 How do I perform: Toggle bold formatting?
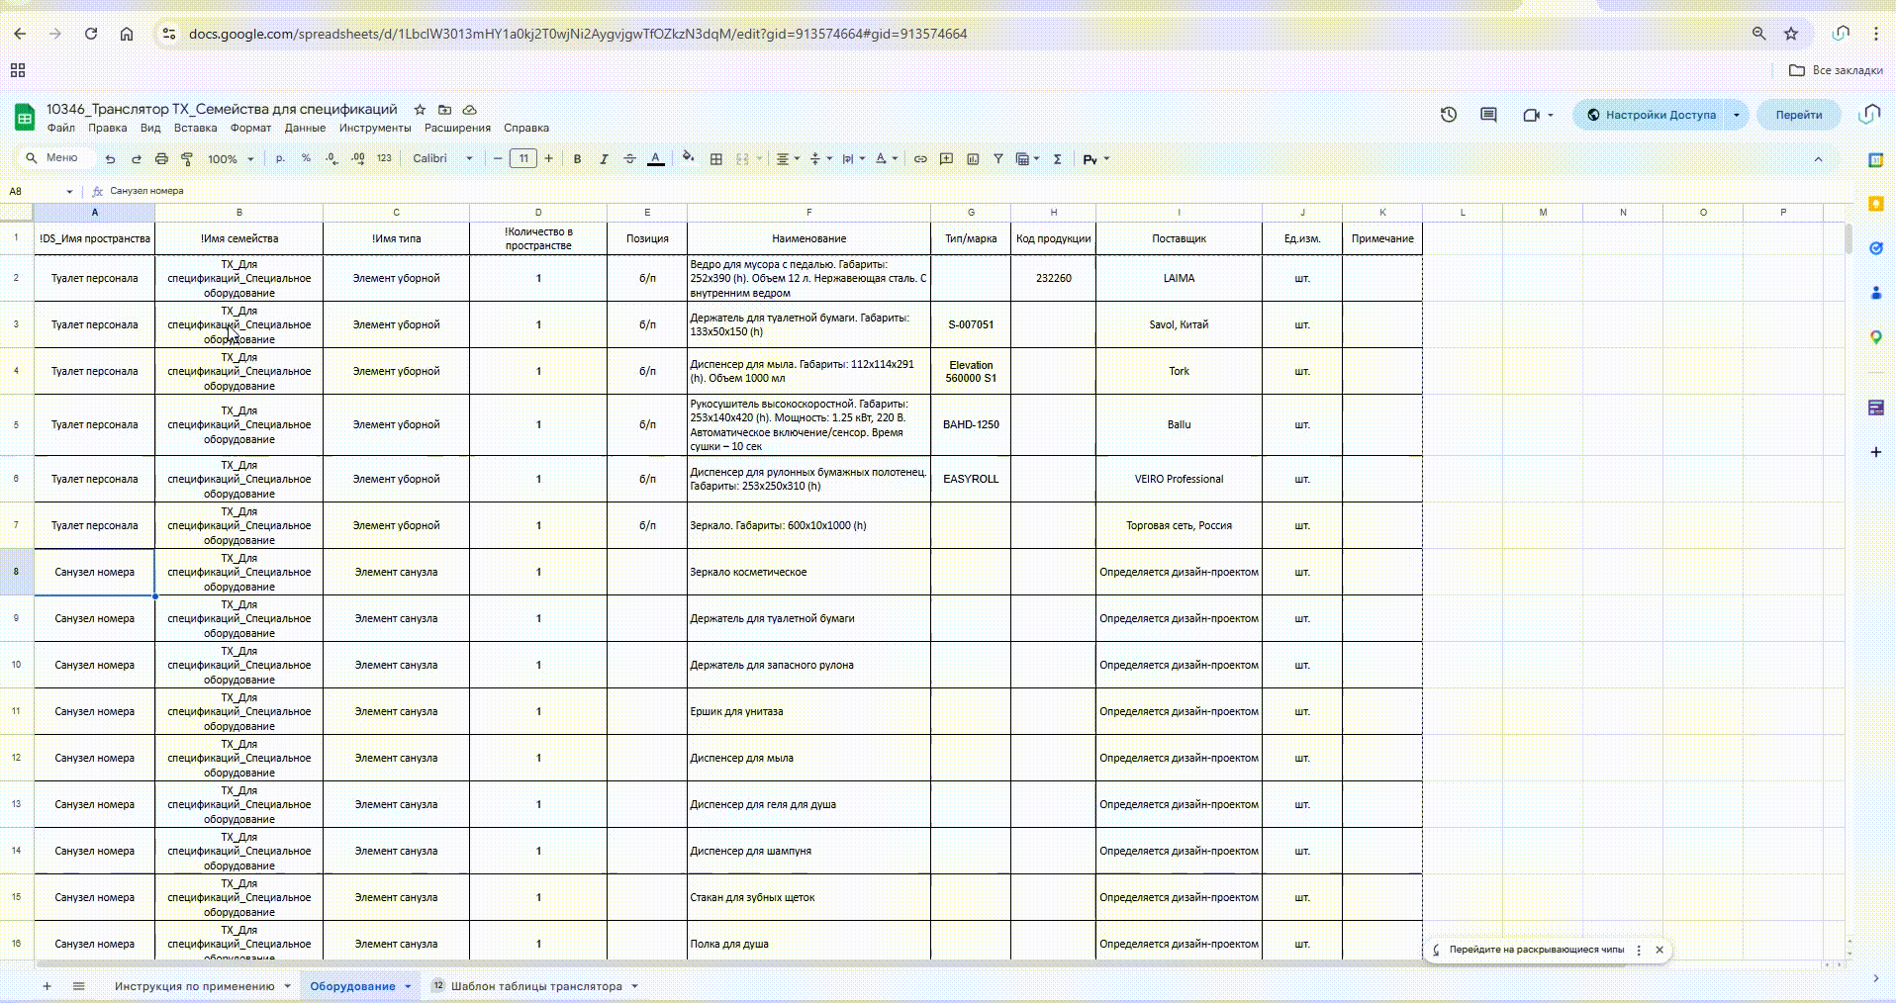577,158
